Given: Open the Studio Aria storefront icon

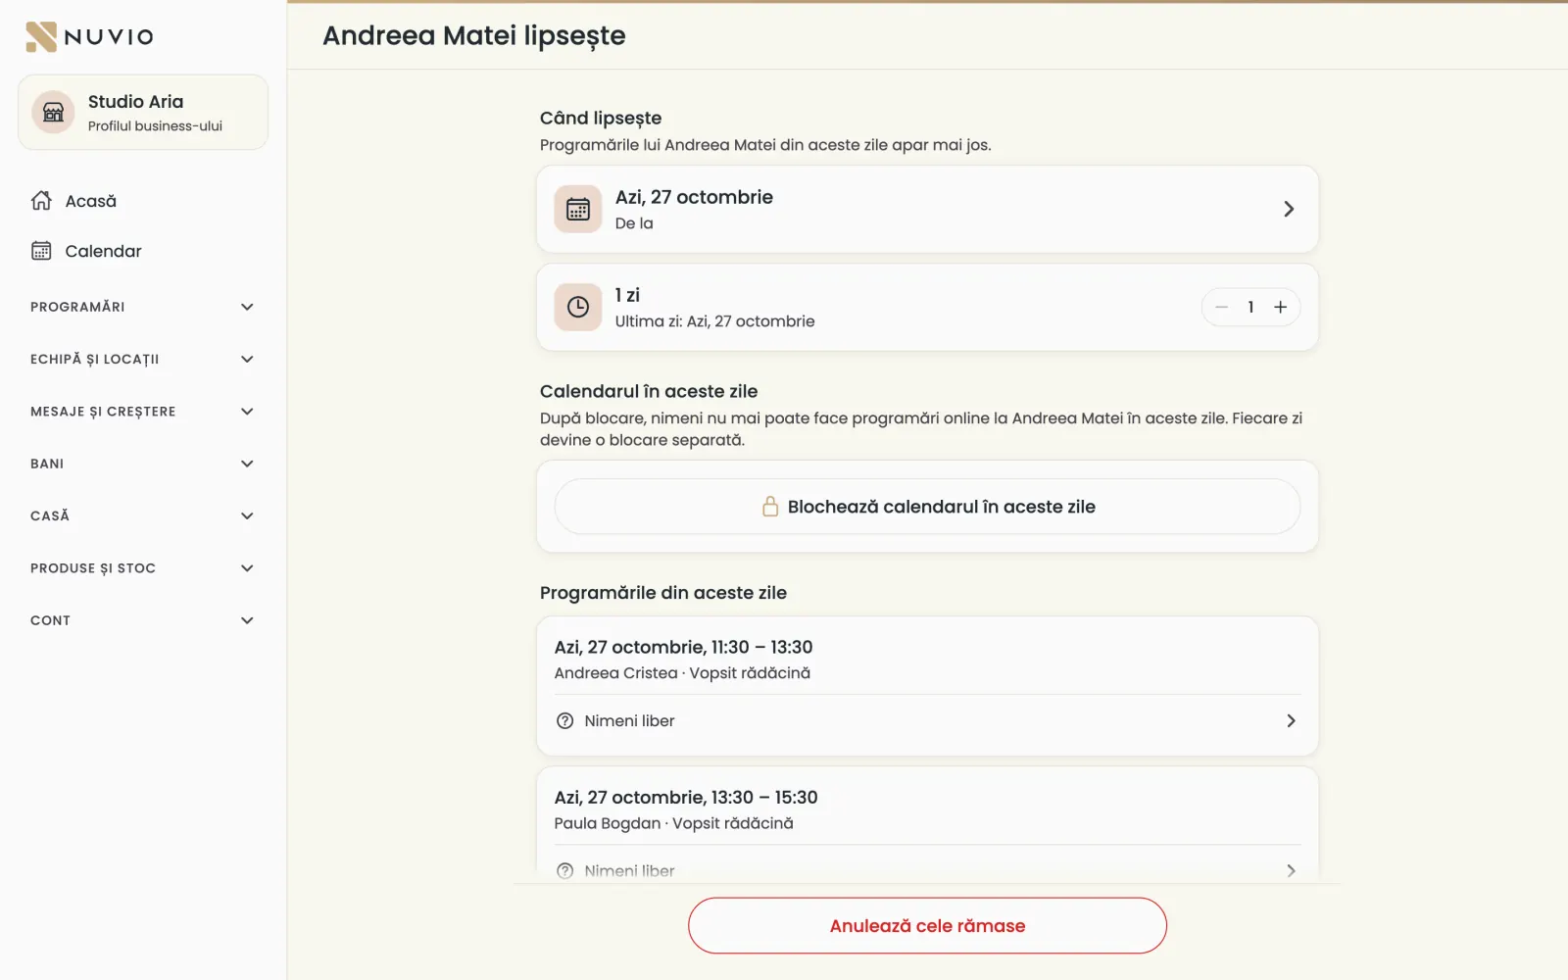Looking at the screenshot, I should [54, 113].
